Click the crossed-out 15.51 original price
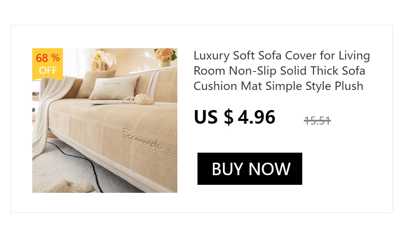 317,121
